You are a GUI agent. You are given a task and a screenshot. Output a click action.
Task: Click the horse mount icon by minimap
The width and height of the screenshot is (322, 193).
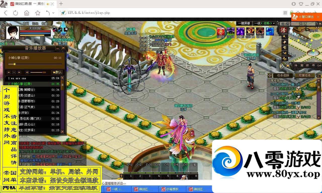285,47
